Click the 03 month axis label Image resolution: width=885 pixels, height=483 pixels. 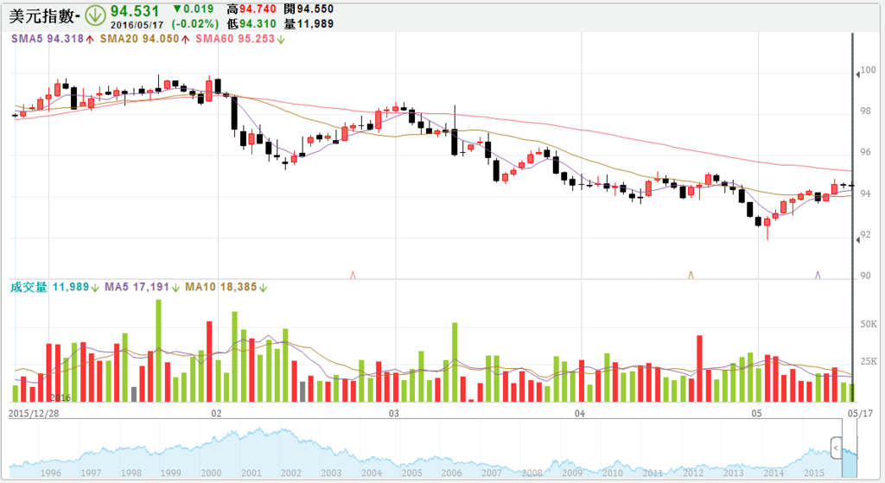point(393,413)
